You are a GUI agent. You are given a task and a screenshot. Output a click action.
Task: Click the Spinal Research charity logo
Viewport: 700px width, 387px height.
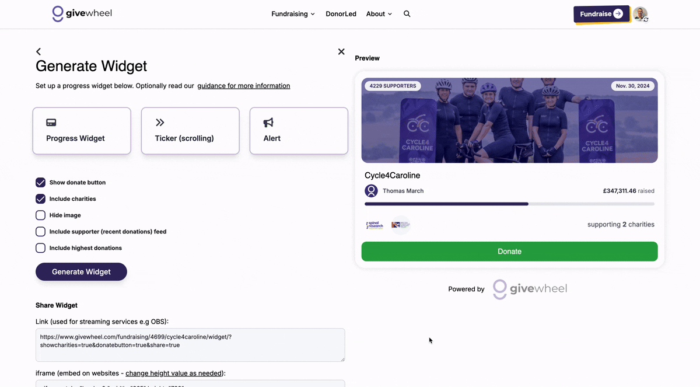374,225
